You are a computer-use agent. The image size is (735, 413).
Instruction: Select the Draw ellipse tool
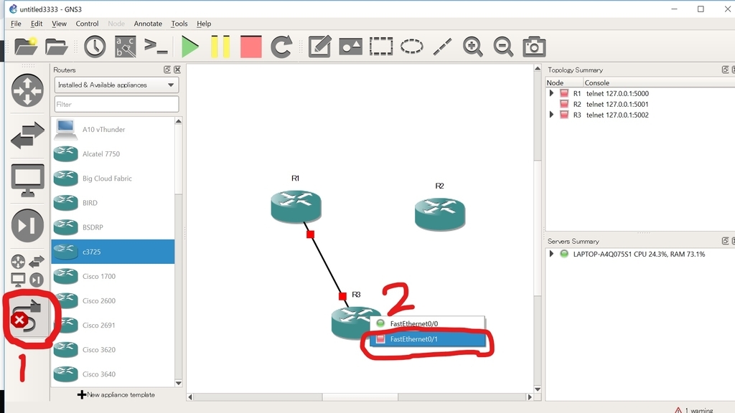(411, 47)
